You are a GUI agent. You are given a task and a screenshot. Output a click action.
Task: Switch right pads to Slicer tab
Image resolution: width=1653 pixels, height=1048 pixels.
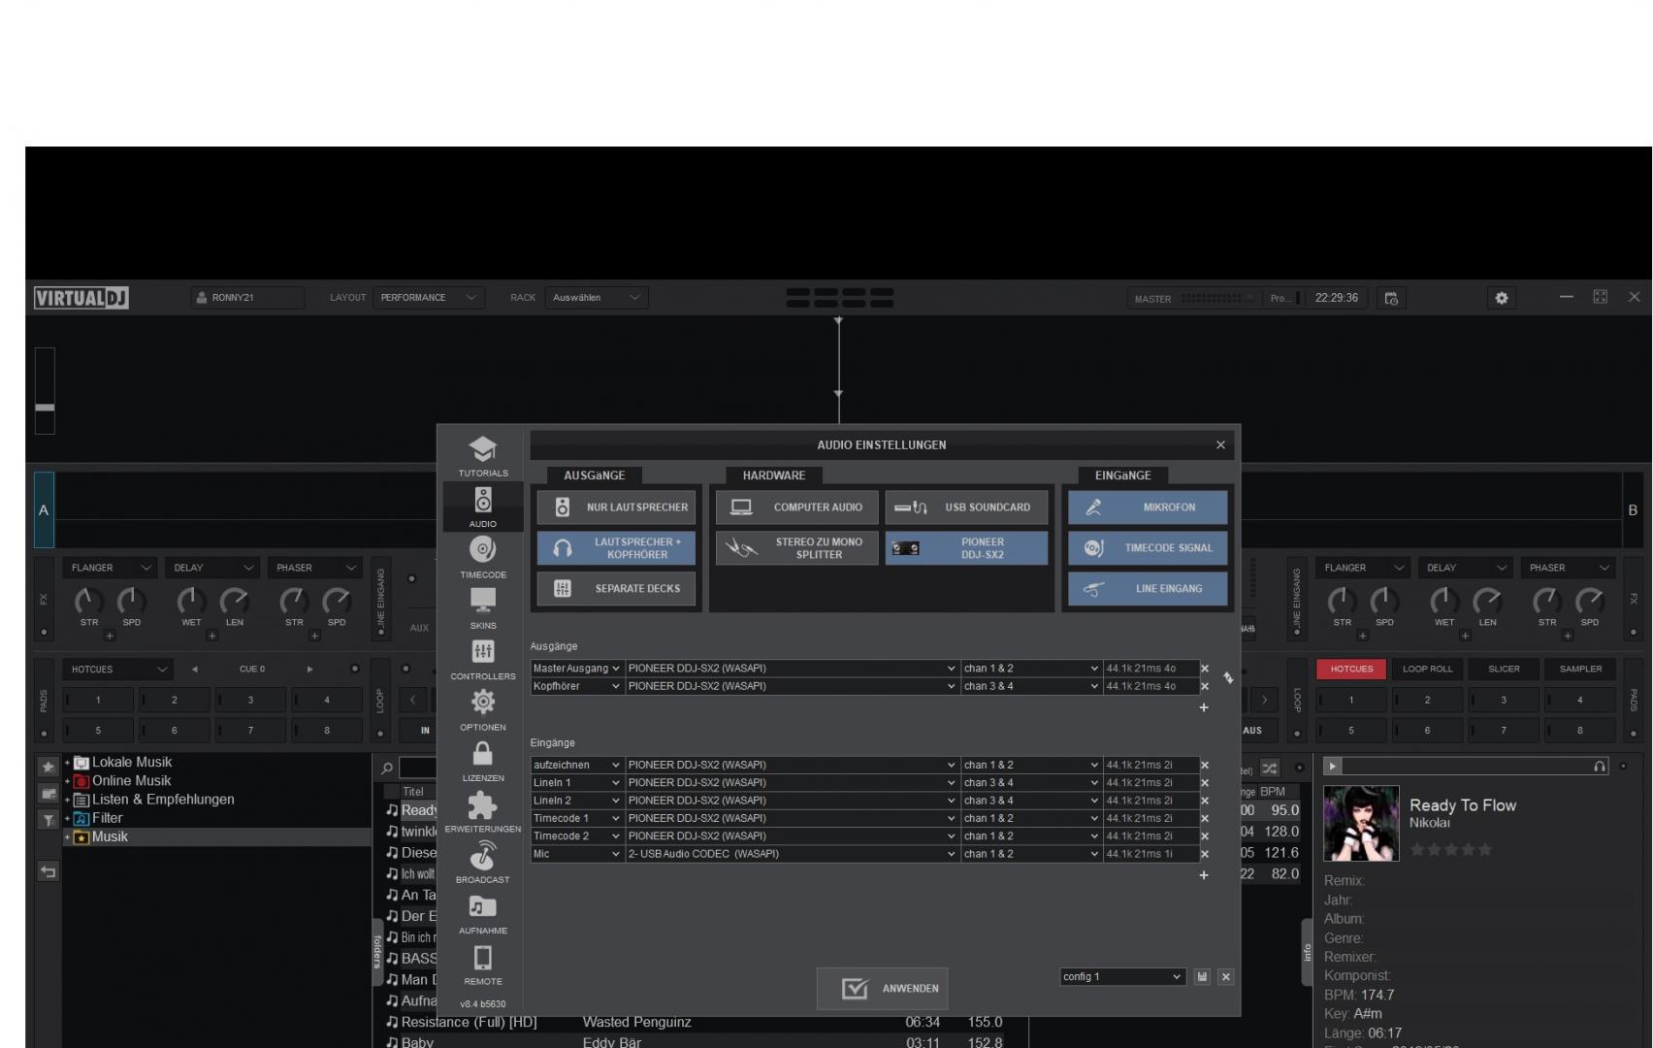click(1504, 670)
